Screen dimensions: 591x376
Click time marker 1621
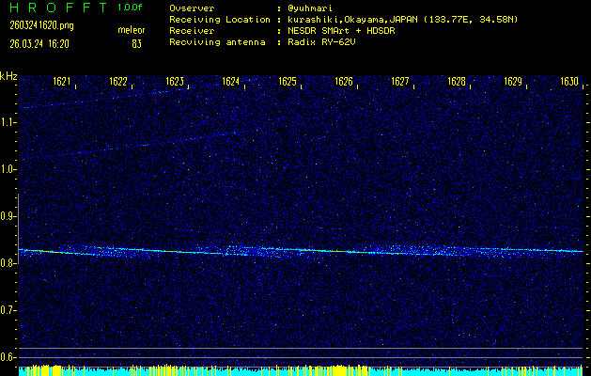tap(62, 82)
